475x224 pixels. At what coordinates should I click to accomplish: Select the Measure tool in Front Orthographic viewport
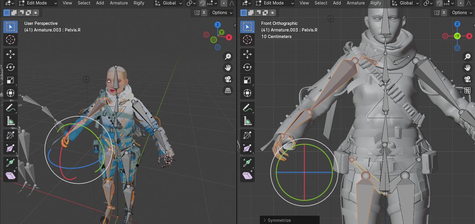pos(247,120)
